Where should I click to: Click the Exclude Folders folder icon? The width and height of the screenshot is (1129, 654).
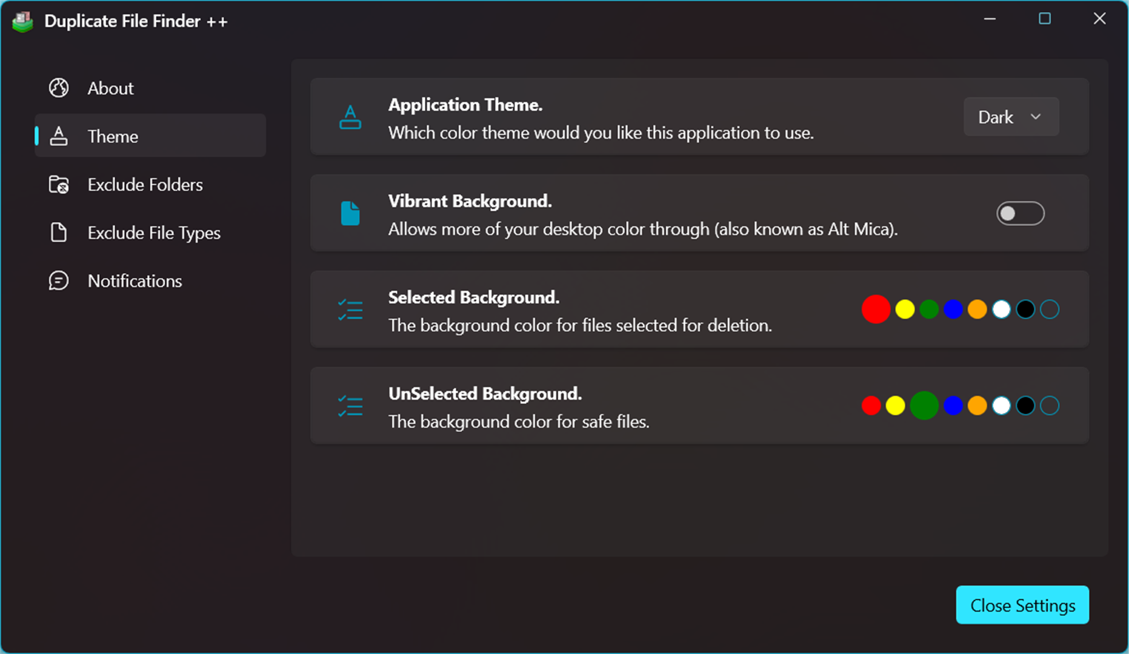tap(59, 184)
